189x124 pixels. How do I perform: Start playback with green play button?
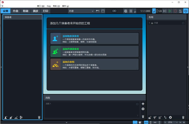coord(170,11)
